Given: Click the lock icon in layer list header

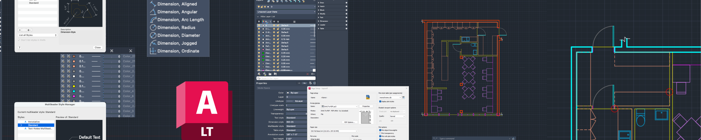Looking at the screenshot, I should [278, 22].
